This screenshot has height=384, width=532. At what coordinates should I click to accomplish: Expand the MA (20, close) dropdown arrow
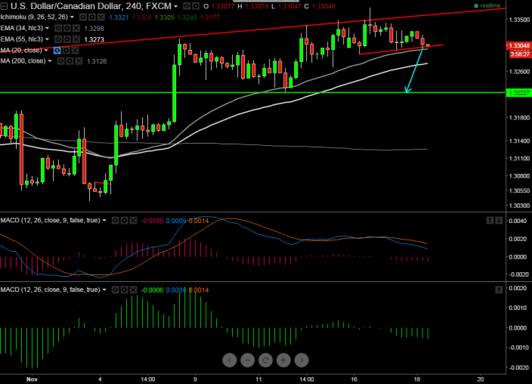pos(47,50)
